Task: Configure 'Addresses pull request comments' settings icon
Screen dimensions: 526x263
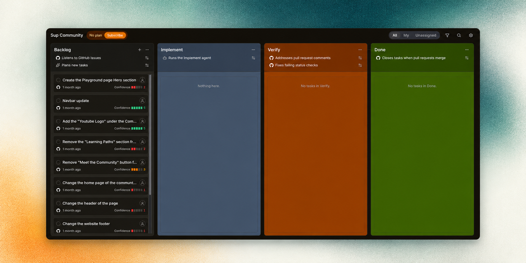Action: (x=360, y=58)
